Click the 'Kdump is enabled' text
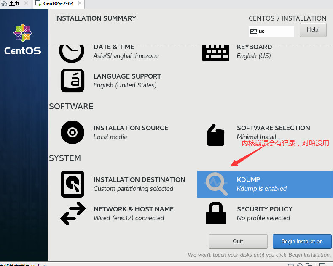333x266 pixels. pos(262,189)
